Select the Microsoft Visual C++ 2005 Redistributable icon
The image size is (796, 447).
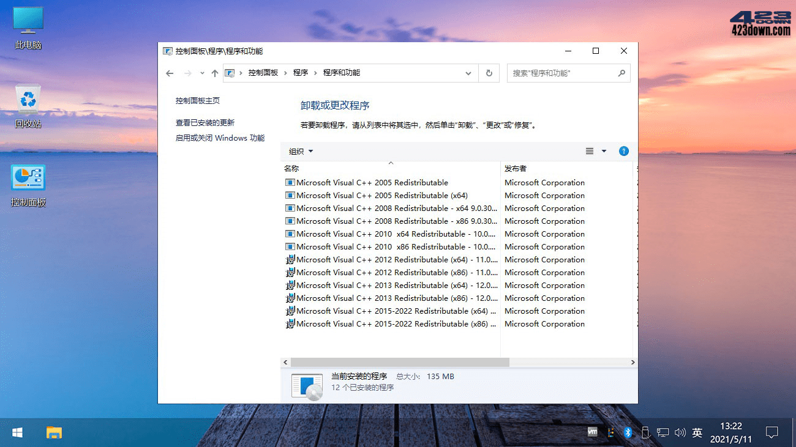pos(290,182)
